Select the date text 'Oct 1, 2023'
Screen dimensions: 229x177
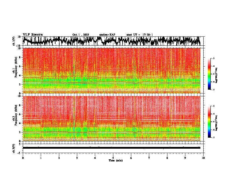(81, 35)
